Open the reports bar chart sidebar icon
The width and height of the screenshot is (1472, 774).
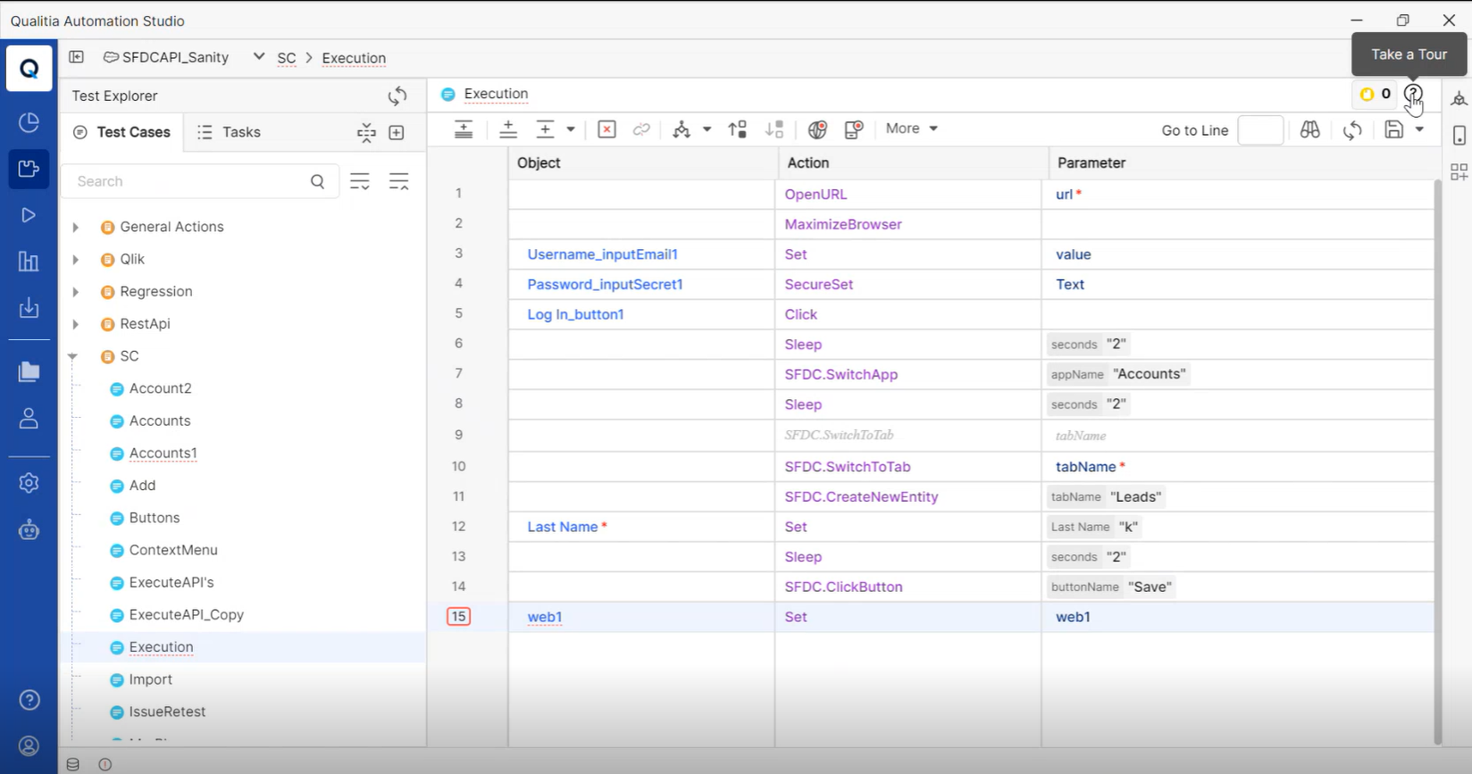pyautogui.click(x=29, y=262)
